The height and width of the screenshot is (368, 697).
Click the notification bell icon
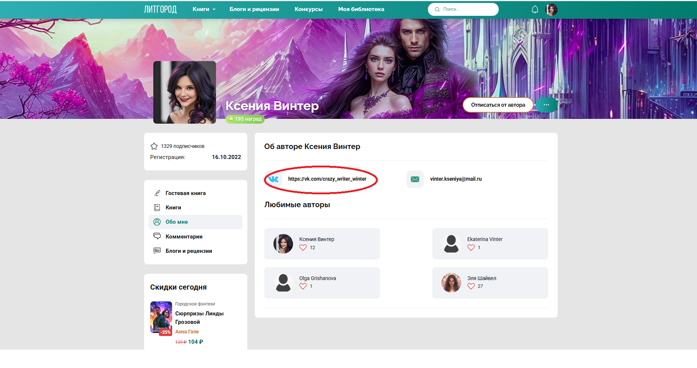[535, 10]
